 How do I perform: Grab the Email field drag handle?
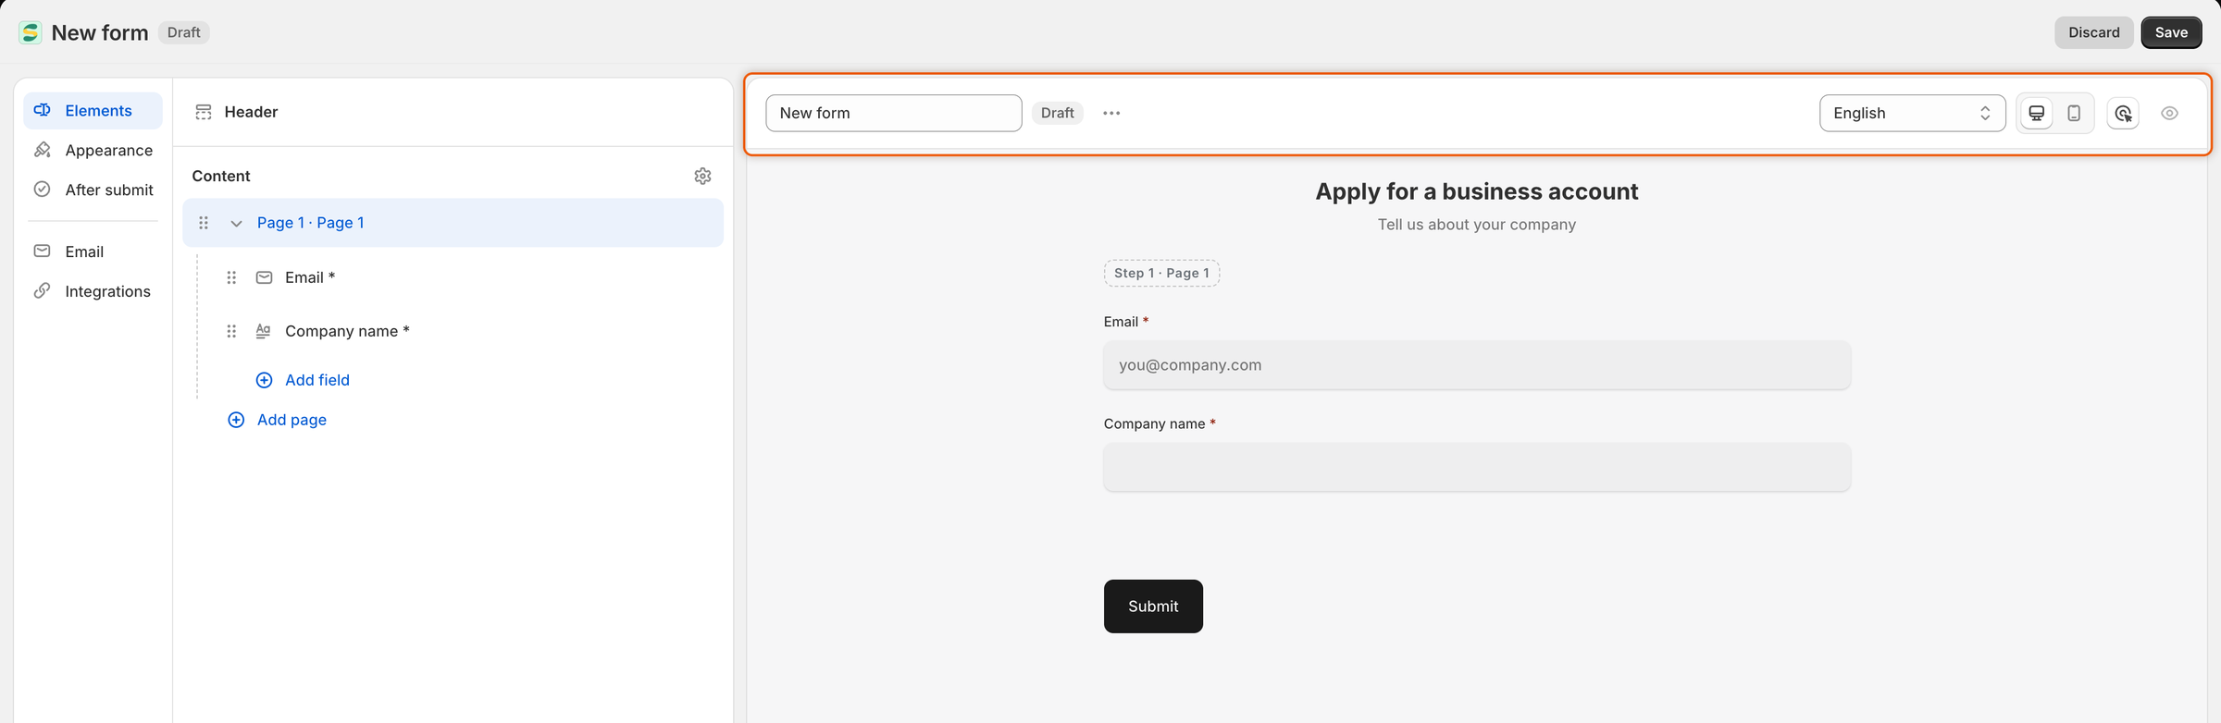point(231,277)
